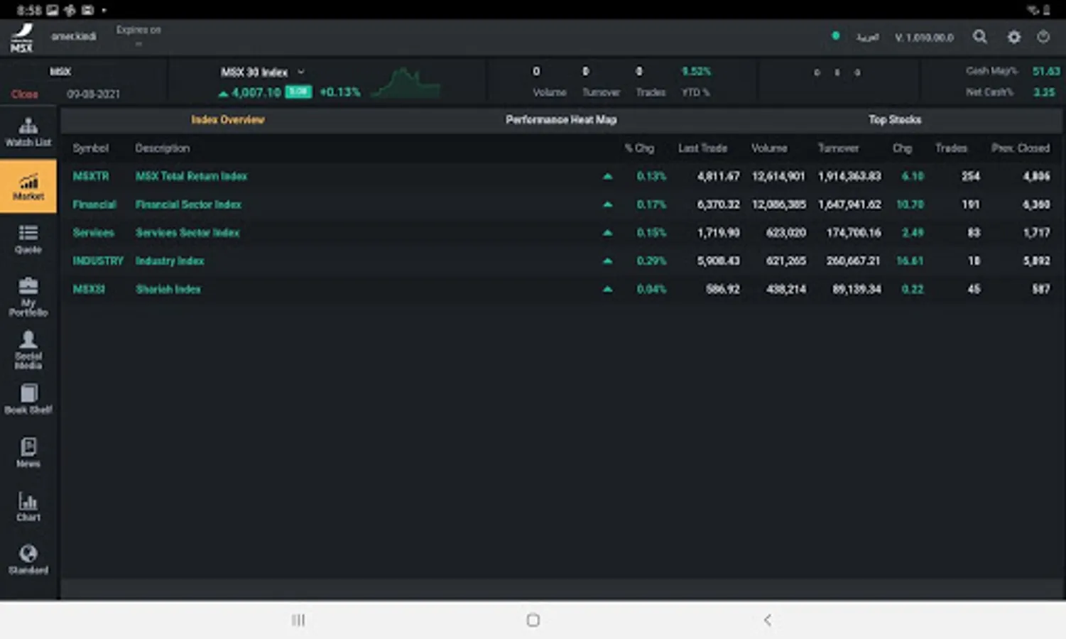Click the username amerkindi
Image resolution: width=1066 pixels, height=639 pixels.
73,36
